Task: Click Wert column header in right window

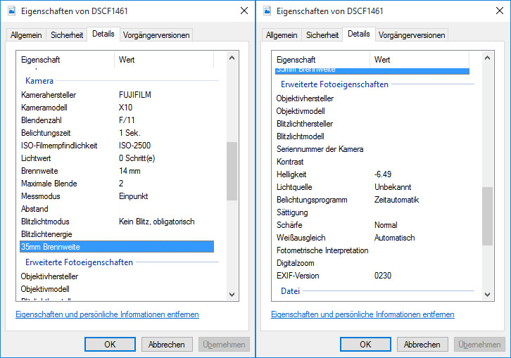Action: click(419, 60)
